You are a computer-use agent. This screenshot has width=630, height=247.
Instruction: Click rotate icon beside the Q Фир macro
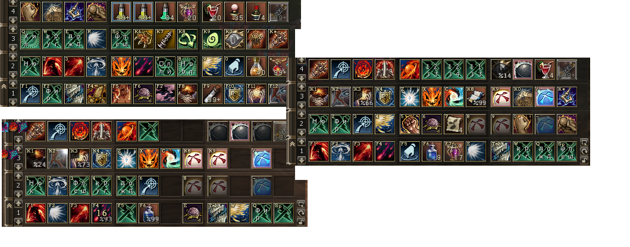[x=300, y=213]
